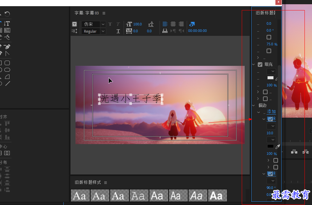Click the font size value 100.0
This screenshot has height=205, width=312.
click(x=138, y=24)
